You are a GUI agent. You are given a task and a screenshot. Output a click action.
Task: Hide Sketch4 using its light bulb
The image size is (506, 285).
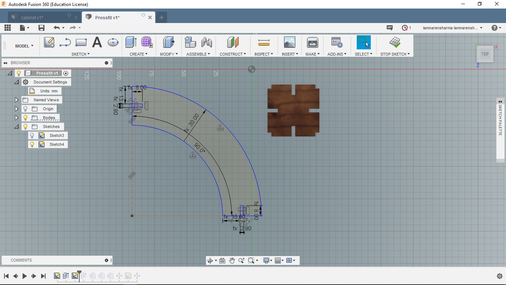coord(32,144)
